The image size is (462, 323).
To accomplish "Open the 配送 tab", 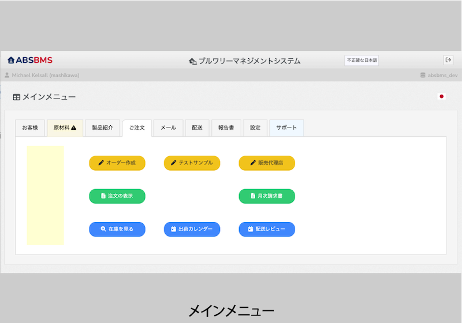I will click(197, 127).
